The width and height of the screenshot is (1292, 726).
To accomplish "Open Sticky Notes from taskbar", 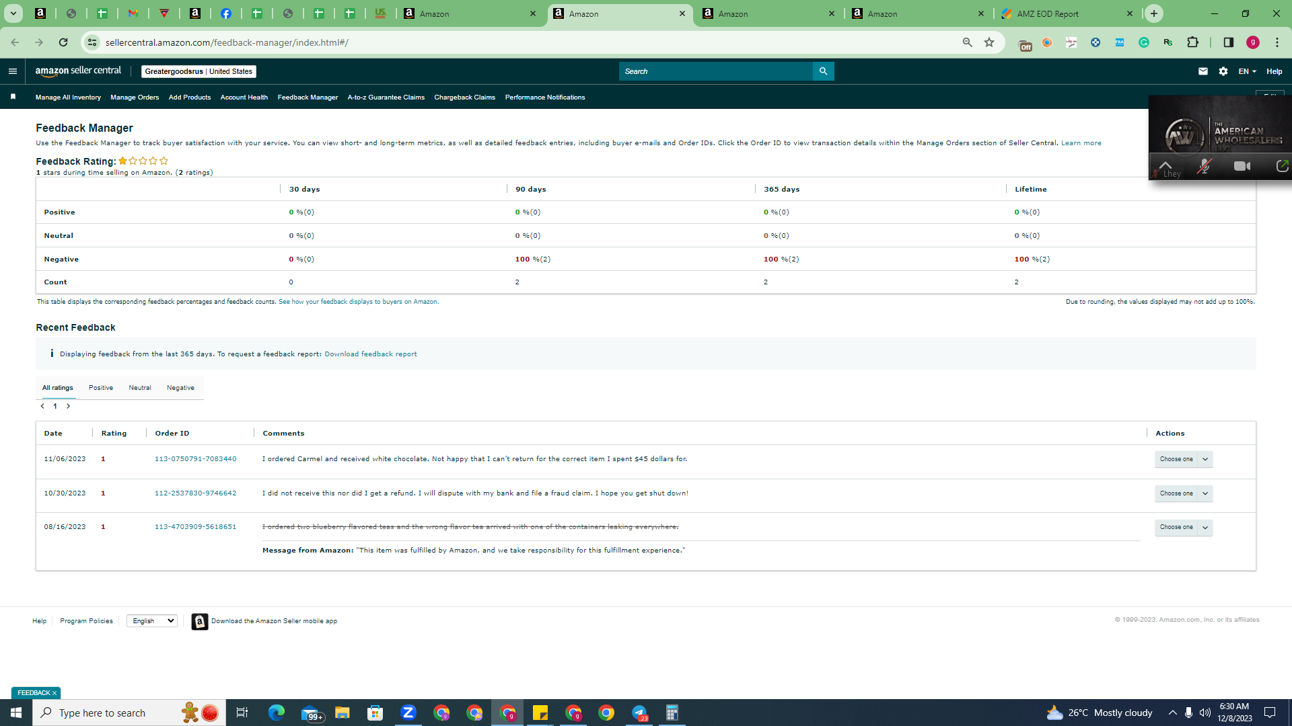I will [540, 713].
